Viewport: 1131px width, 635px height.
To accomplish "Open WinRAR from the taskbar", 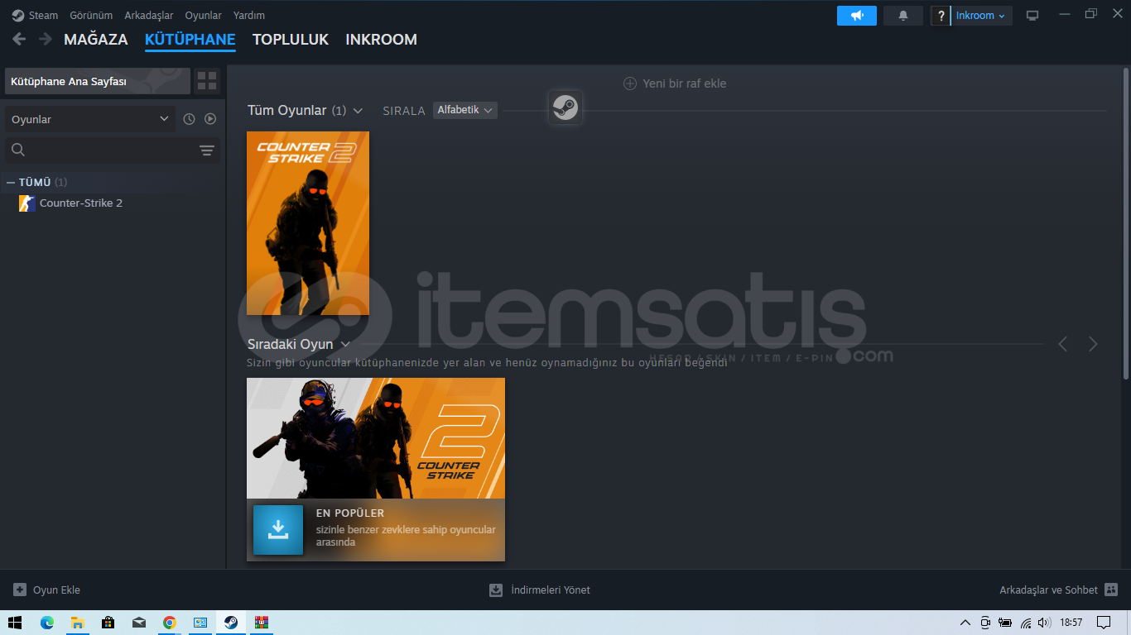I will [261, 623].
